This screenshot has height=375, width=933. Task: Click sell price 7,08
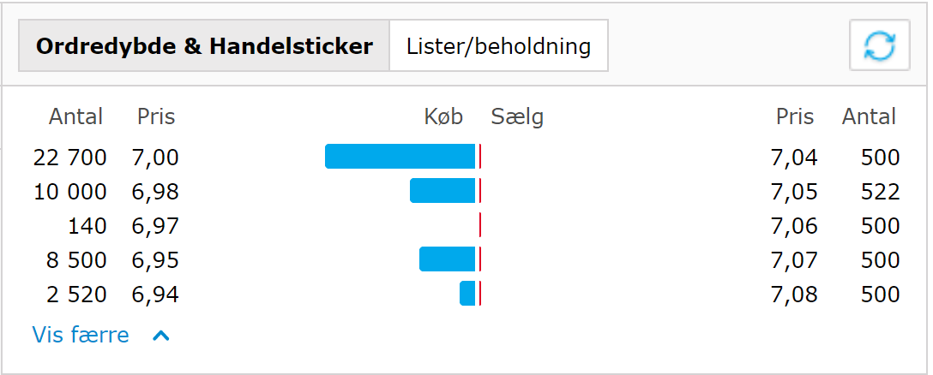click(794, 295)
